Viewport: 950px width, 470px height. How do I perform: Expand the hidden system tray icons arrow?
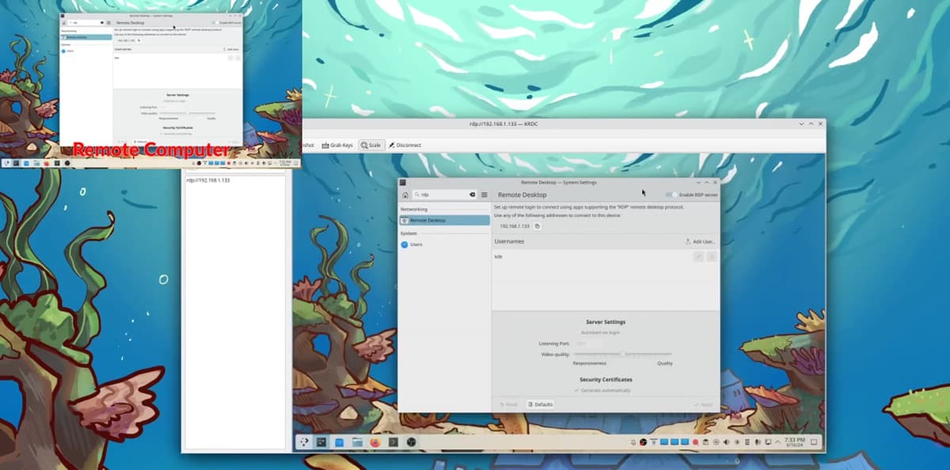click(x=777, y=442)
